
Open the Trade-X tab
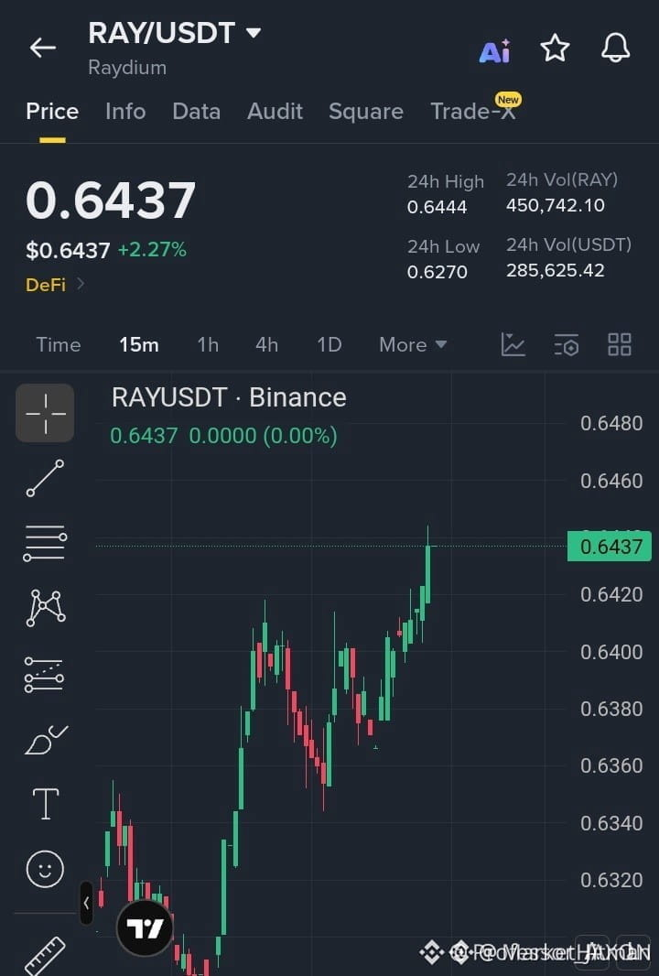(473, 111)
